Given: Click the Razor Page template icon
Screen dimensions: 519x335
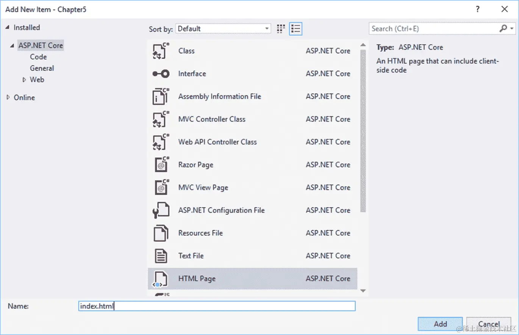Looking at the screenshot, I should (162, 164).
